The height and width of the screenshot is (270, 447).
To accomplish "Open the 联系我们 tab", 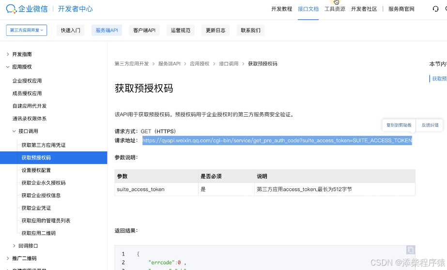I will click(250, 30).
